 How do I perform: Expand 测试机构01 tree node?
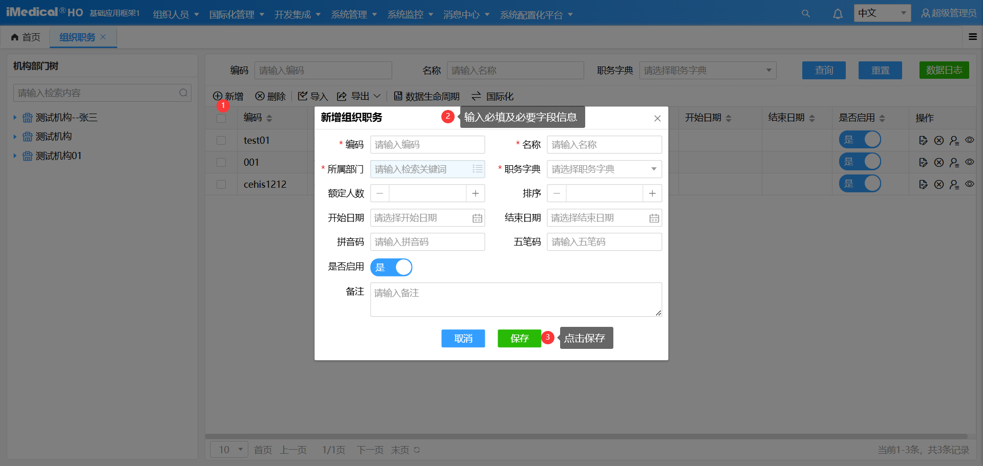coord(15,156)
